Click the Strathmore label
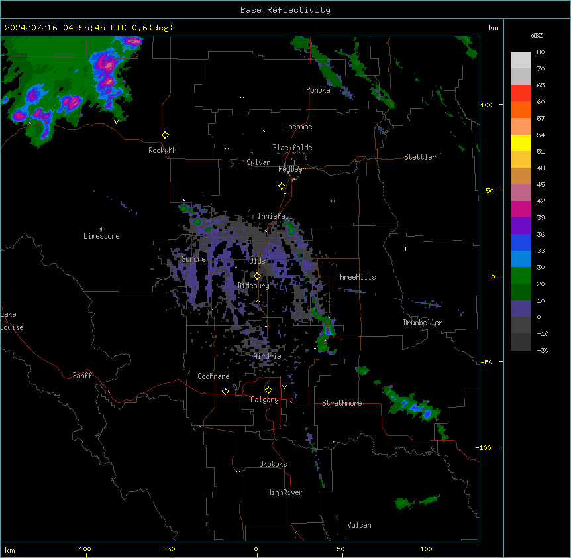Viewport: 571px width, 558px height. tap(342, 403)
